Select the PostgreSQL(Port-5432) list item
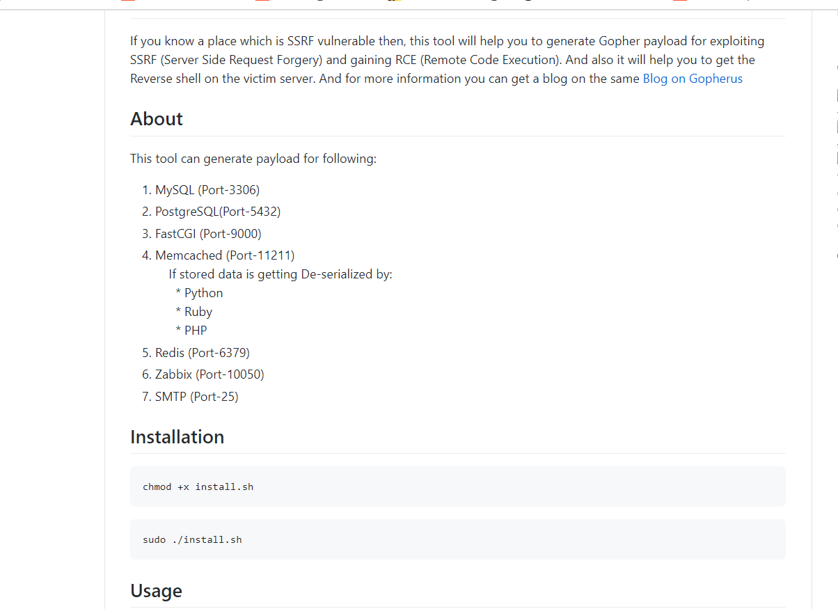 coord(218,212)
